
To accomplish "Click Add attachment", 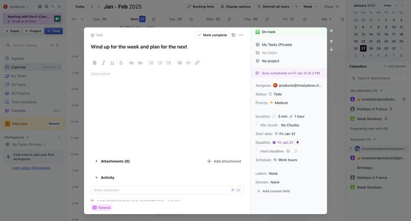I will 224,161.
